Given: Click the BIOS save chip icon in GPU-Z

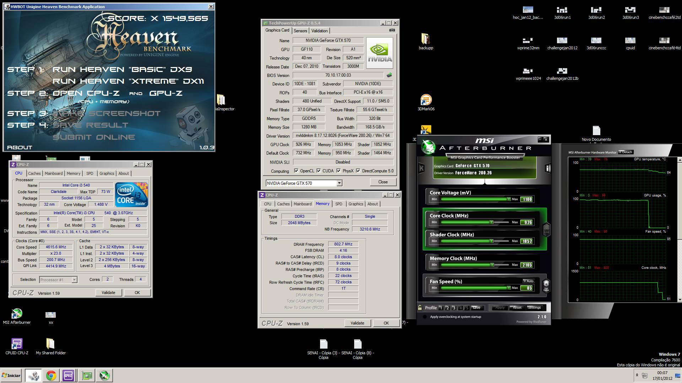Looking at the screenshot, I should [389, 75].
